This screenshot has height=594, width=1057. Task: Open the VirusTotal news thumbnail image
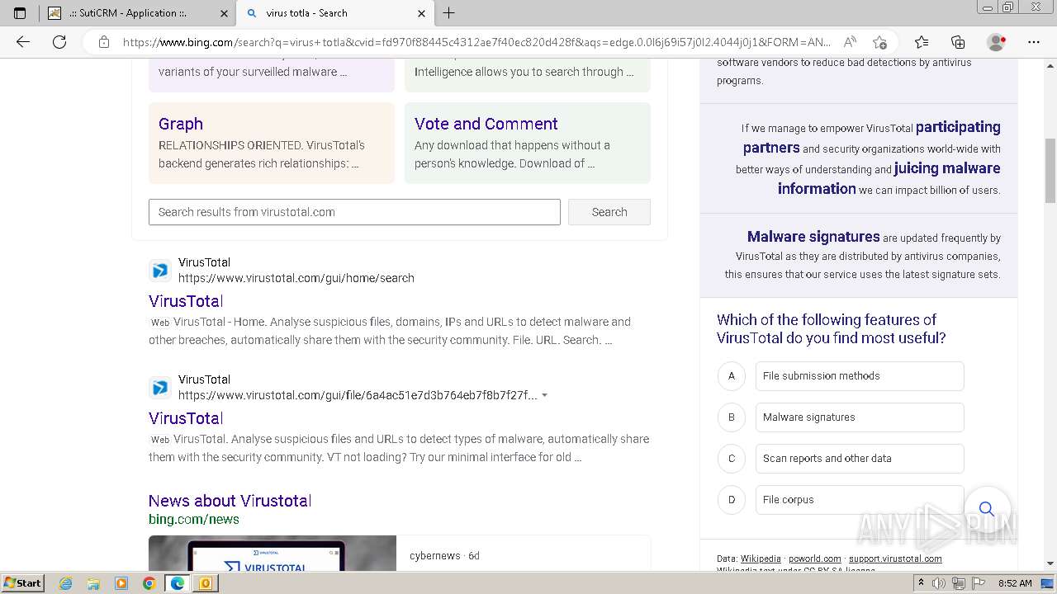(273, 553)
